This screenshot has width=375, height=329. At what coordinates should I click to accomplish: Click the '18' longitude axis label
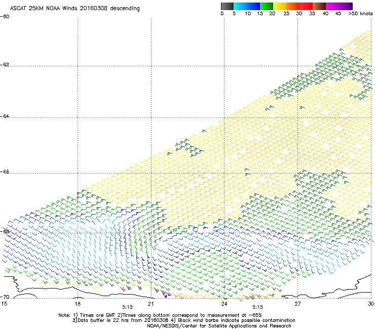(77, 304)
